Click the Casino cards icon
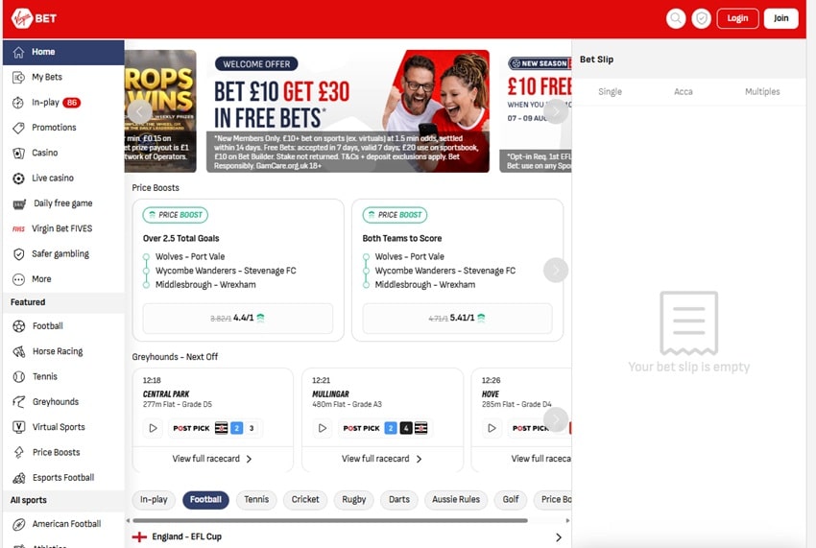The height and width of the screenshot is (548, 816). [19, 153]
